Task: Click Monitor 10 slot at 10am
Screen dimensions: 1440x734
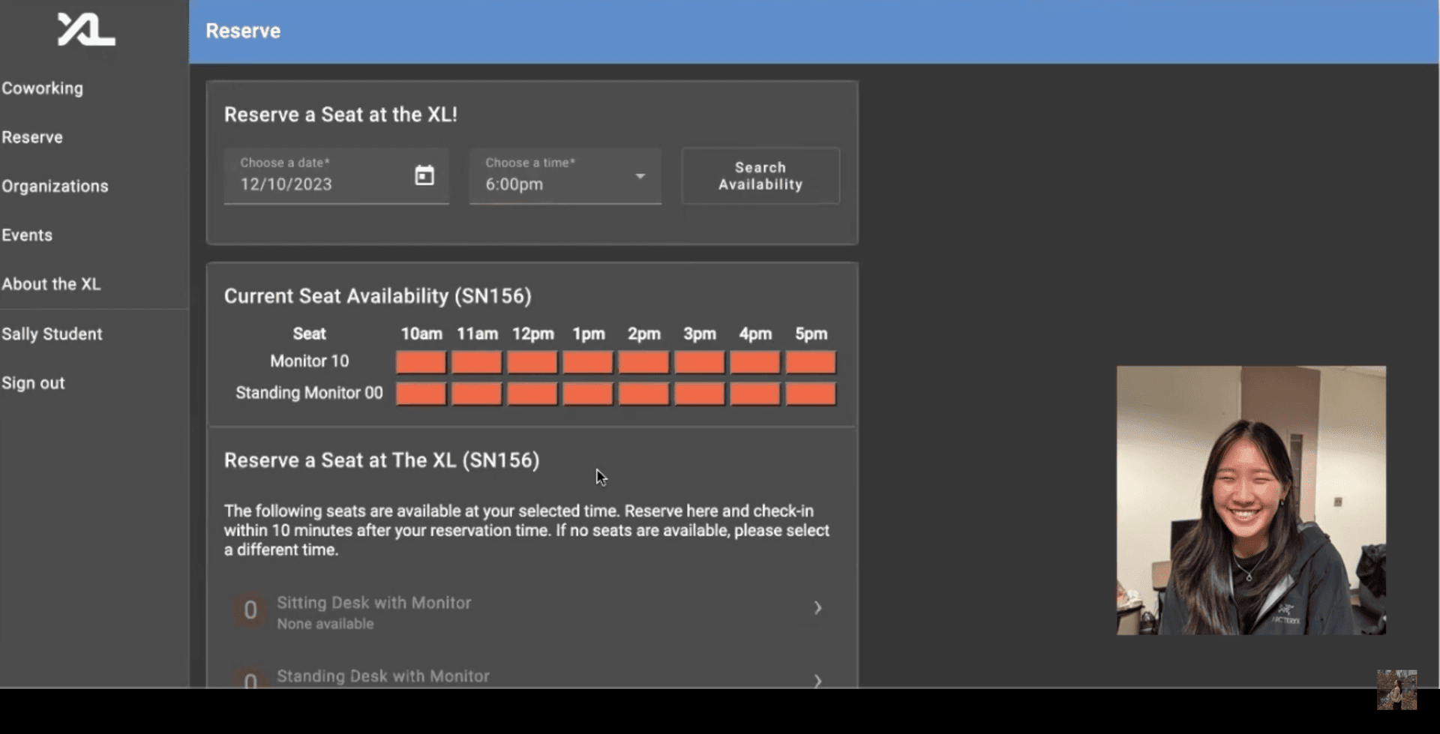Action: coord(421,362)
